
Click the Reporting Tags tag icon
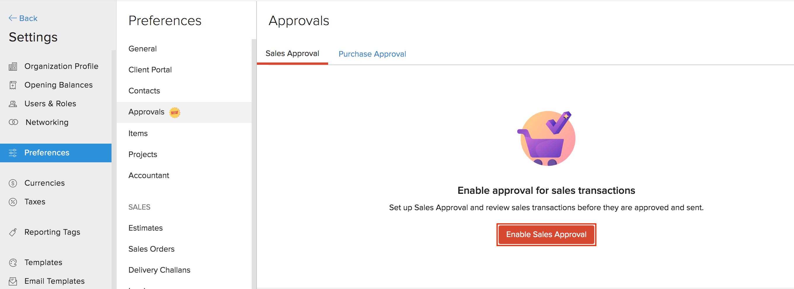13,232
